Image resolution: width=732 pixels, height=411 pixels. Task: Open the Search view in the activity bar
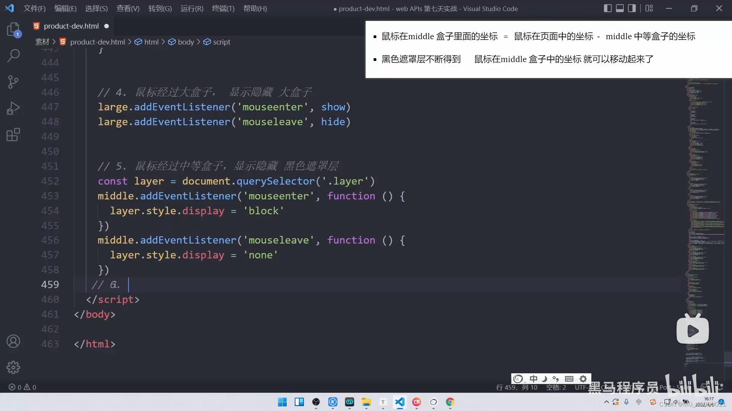tap(13, 56)
